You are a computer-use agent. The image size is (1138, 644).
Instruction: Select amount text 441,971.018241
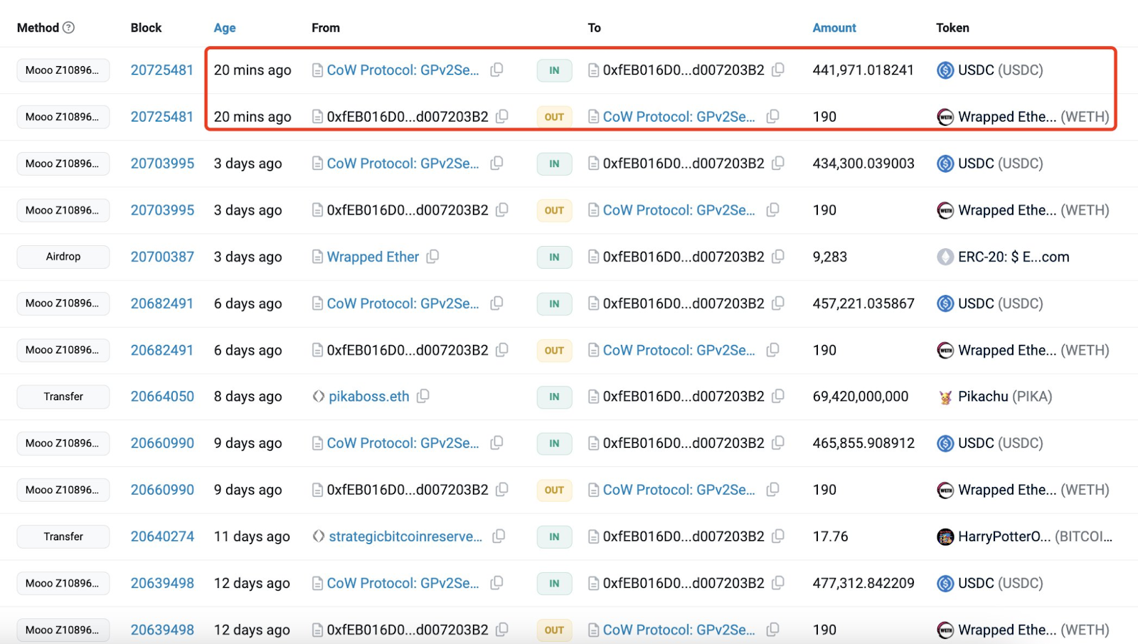tap(863, 70)
